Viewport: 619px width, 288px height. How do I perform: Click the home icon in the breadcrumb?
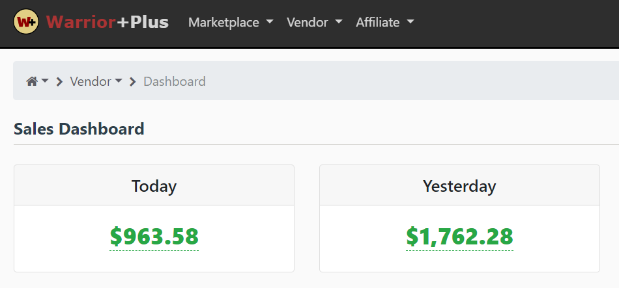(x=32, y=81)
